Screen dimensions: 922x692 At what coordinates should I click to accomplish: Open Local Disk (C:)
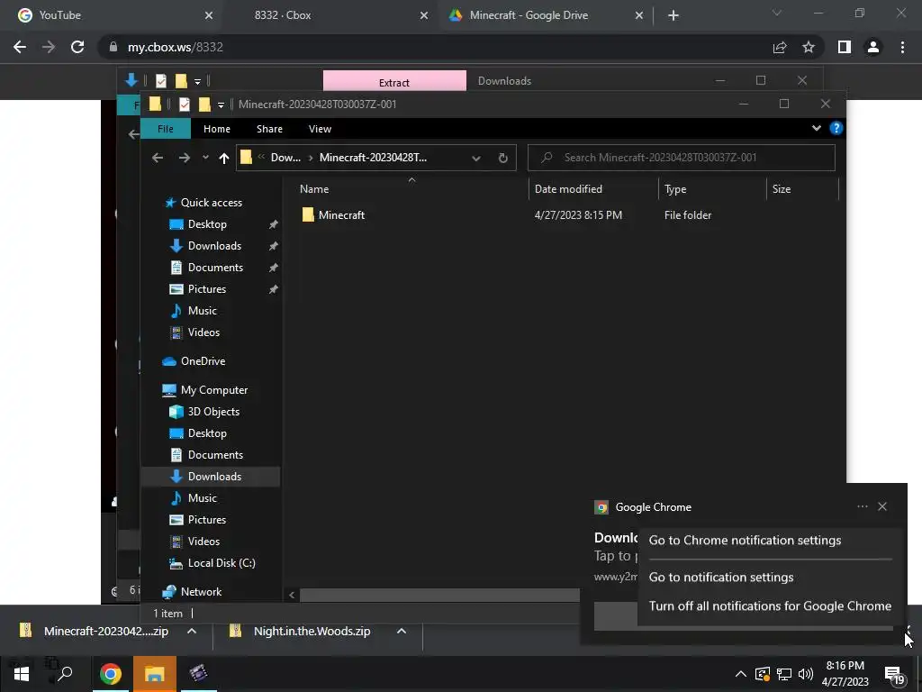pyautogui.click(x=212, y=563)
